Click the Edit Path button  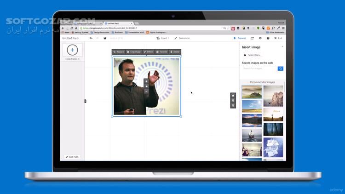click(x=72, y=157)
